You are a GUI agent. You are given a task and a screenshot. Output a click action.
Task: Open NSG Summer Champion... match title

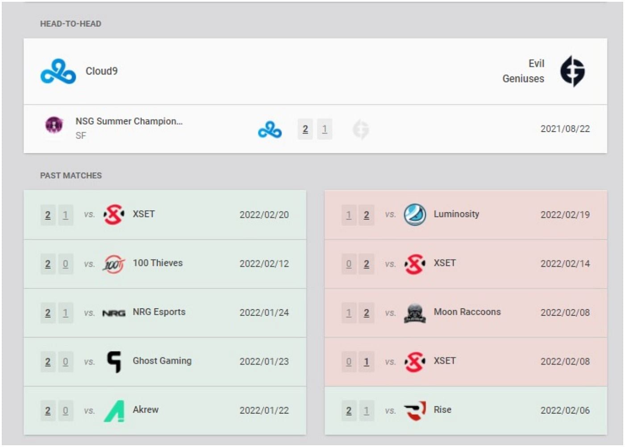click(x=129, y=121)
